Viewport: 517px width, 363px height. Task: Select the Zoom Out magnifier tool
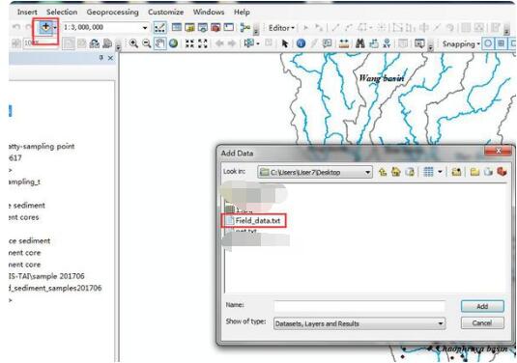pyautogui.click(x=146, y=43)
